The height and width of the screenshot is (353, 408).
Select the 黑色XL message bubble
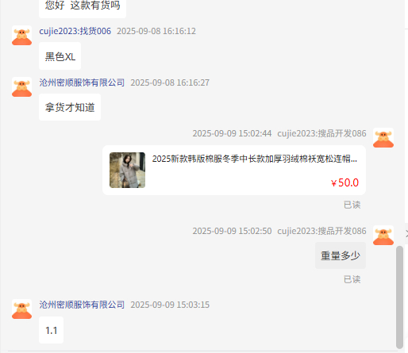60,56
